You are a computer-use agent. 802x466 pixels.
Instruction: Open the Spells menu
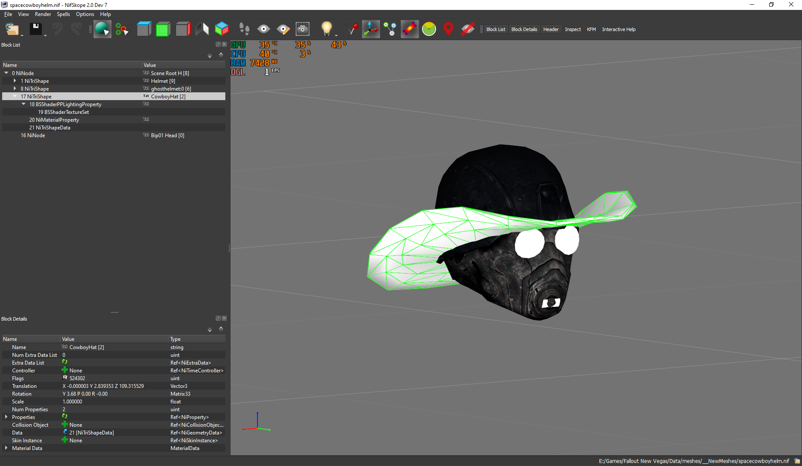[x=63, y=14]
